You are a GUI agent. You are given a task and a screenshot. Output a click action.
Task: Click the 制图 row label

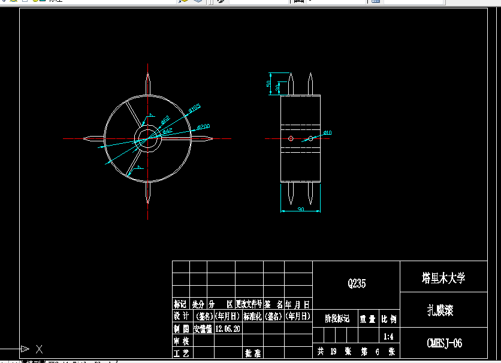click(182, 329)
